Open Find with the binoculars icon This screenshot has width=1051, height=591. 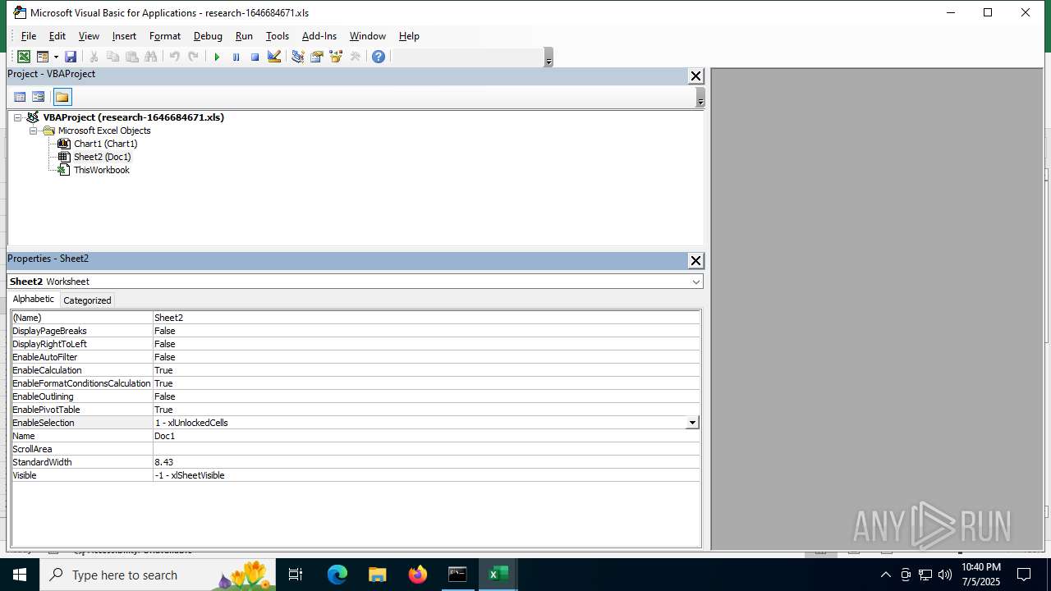coord(151,57)
